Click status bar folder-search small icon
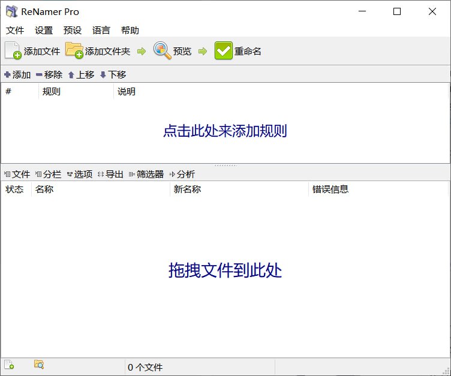This screenshot has height=376, width=451. (39, 364)
